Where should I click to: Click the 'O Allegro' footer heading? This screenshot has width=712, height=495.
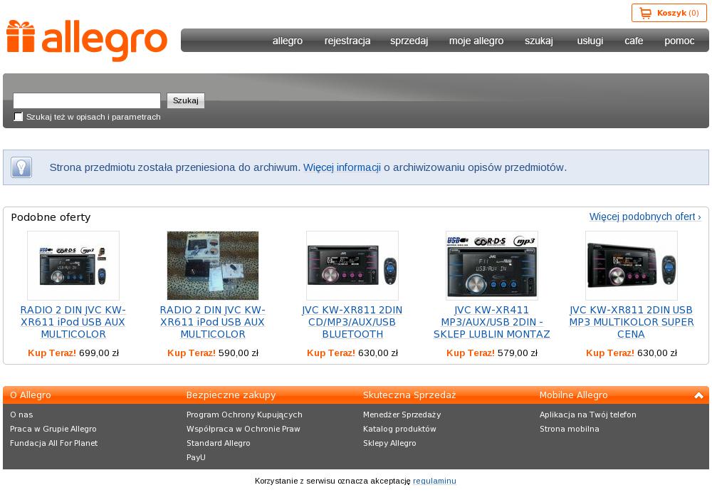(31, 395)
